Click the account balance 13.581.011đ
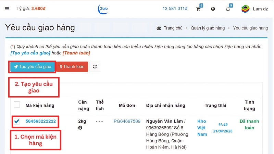The height and width of the screenshot is (154, 274). coord(175,9)
